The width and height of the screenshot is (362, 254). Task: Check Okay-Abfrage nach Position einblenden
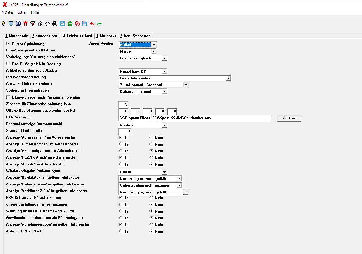coord(8,97)
